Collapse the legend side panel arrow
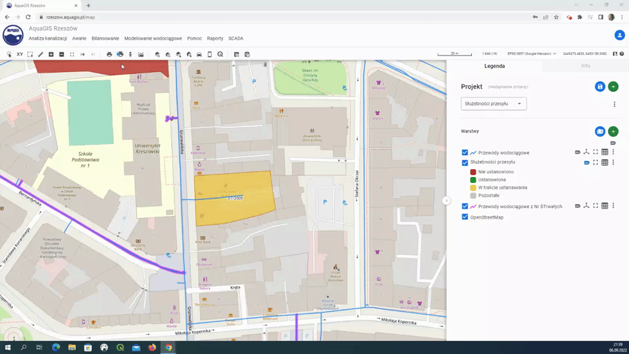 (x=446, y=201)
